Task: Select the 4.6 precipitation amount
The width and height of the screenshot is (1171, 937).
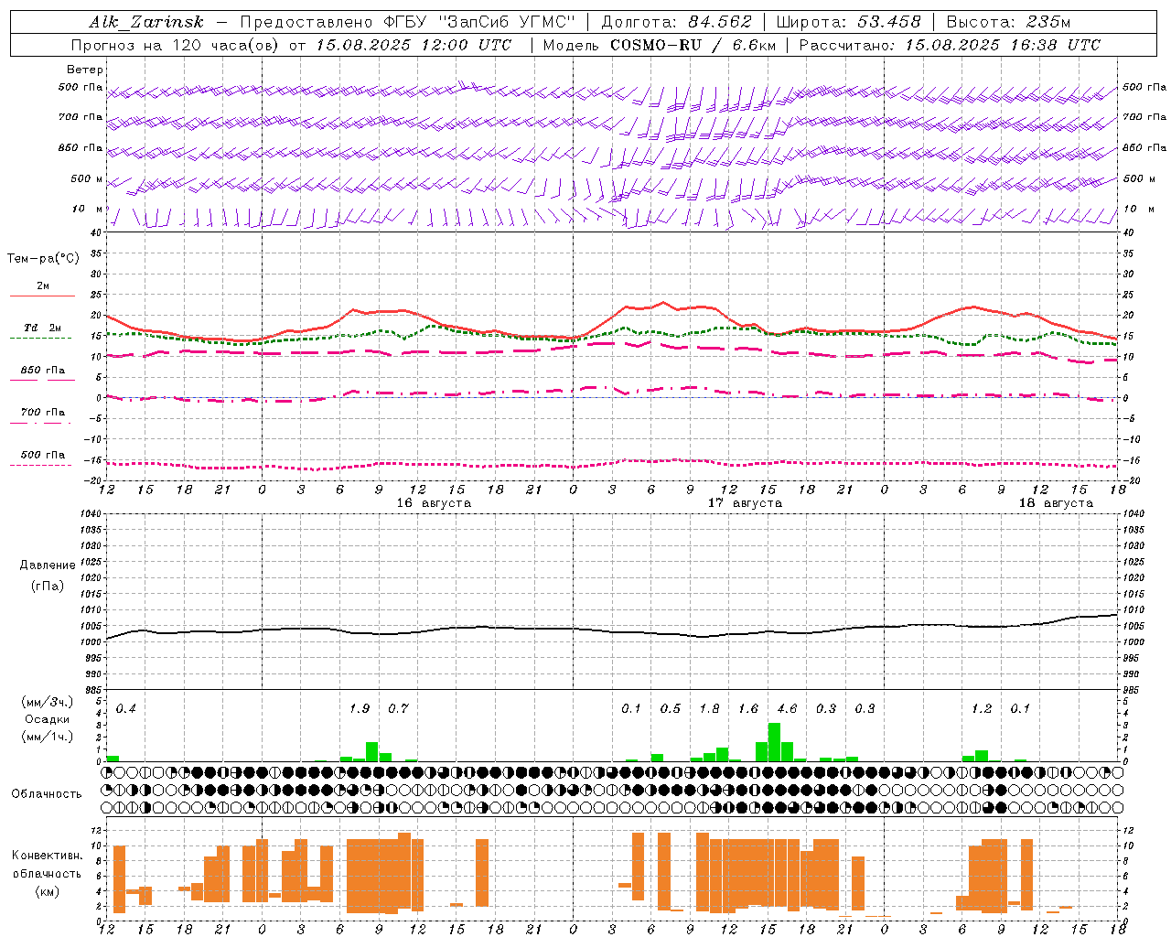Action: pyautogui.click(x=787, y=708)
